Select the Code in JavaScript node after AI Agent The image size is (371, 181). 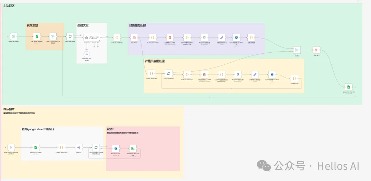pyautogui.click(x=117, y=38)
